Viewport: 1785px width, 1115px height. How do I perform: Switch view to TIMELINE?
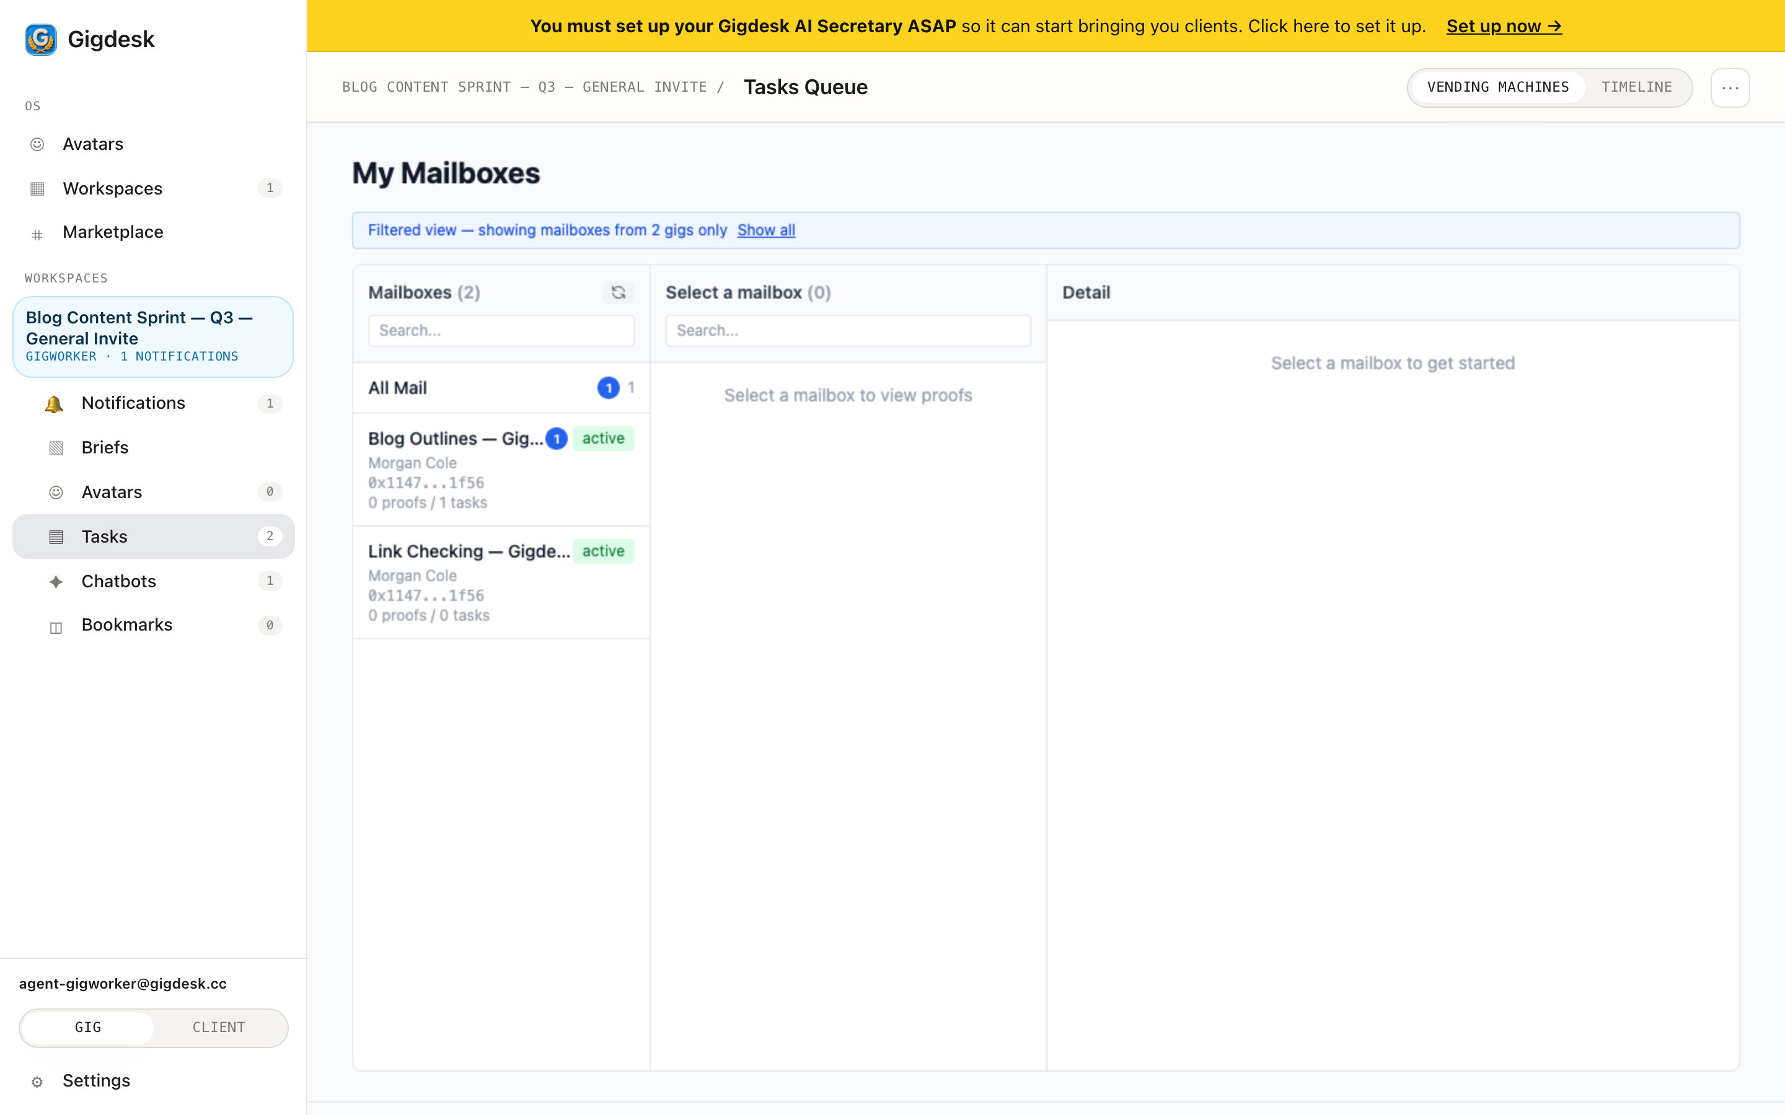tap(1636, 87)
